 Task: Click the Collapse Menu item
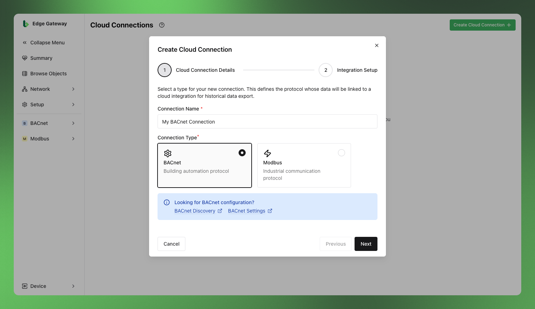tap(49, 43)
